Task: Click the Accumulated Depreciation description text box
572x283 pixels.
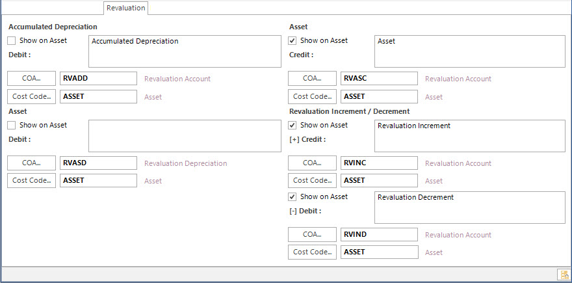Action: point(185,51)
